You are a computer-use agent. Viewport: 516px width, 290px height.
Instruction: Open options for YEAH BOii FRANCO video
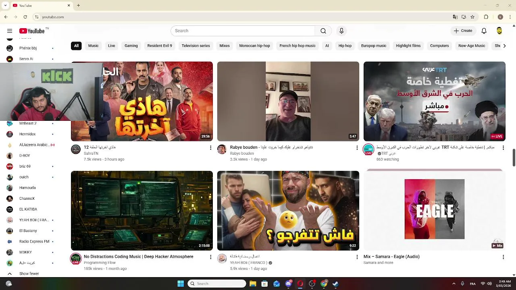(357, 257)
